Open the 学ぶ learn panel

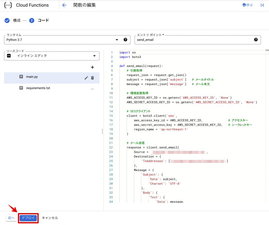(x=247, y=5)
